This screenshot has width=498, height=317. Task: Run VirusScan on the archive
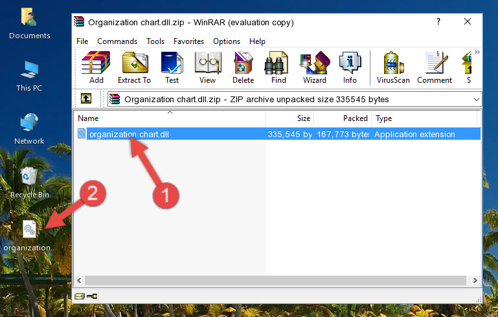pyautogui.click(x=393, y=67)
